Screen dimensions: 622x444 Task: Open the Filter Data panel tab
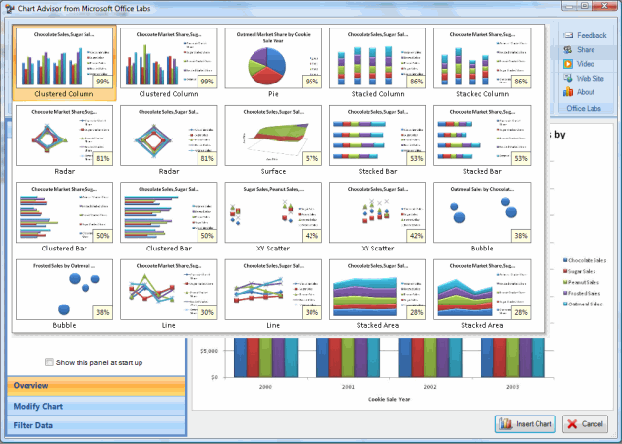click(x=96, y=425)
